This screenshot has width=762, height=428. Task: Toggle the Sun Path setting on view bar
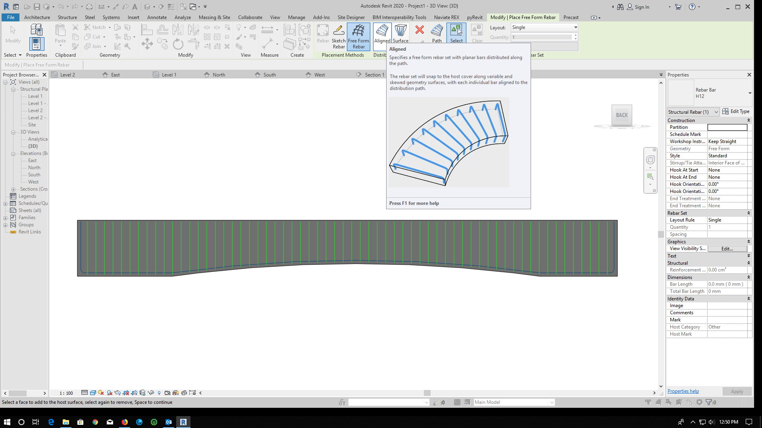pyautogui.click(x=100, y=393)
